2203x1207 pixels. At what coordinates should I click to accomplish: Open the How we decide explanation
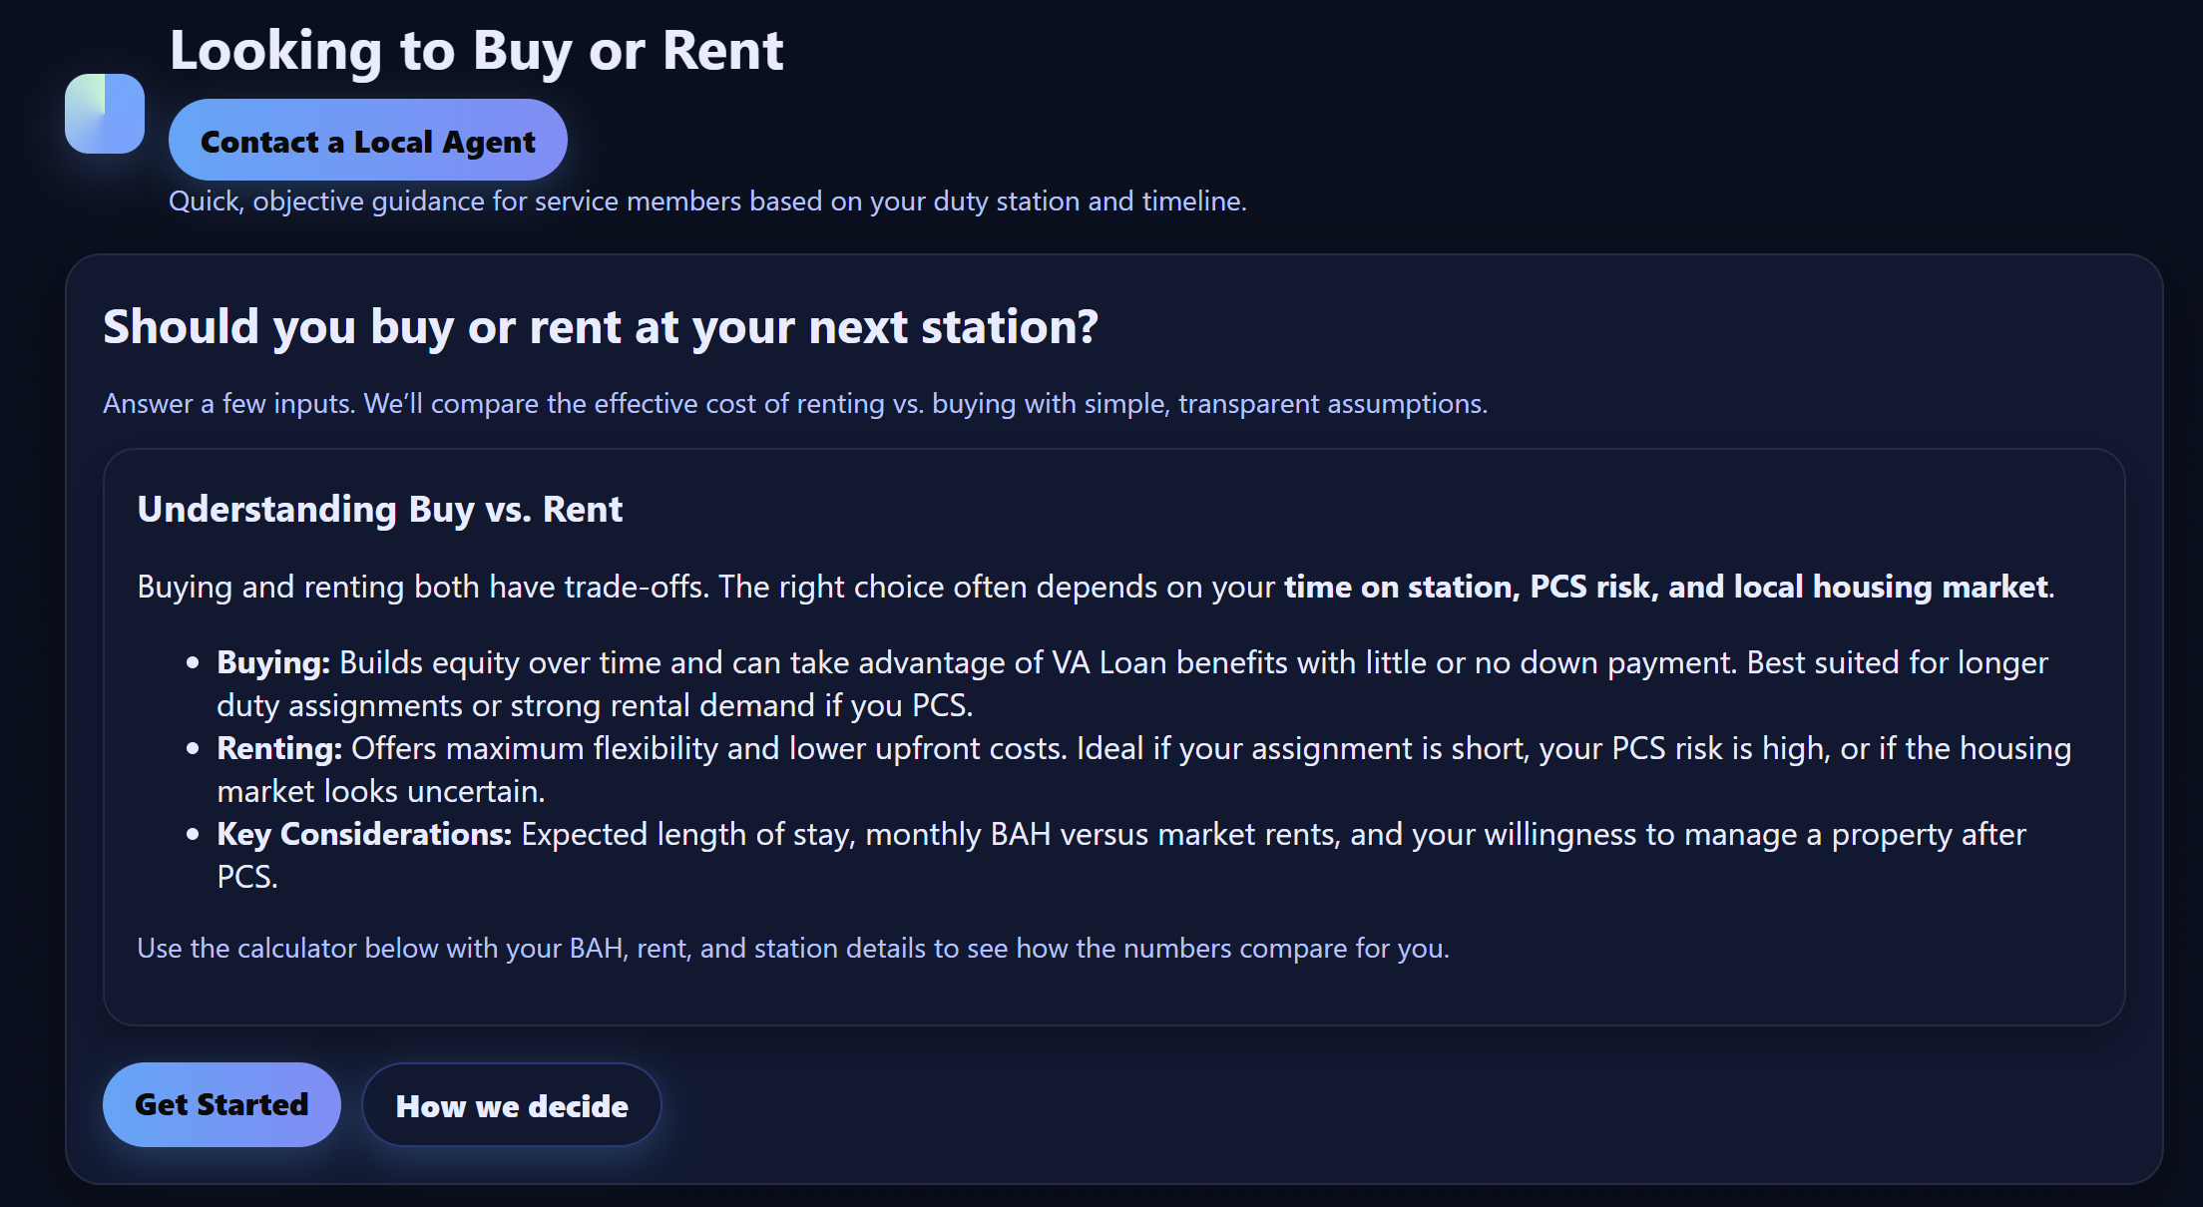[511, 1105]
